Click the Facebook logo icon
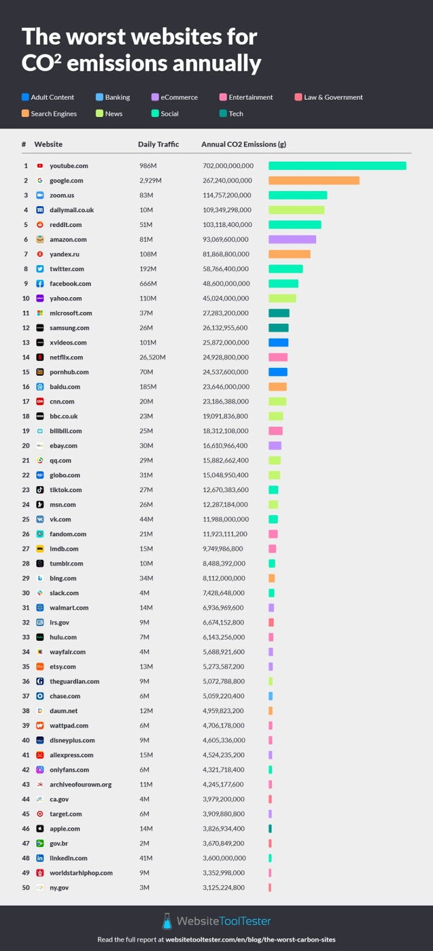This screenshot has width=433, height=951. (x=40, y=284)
